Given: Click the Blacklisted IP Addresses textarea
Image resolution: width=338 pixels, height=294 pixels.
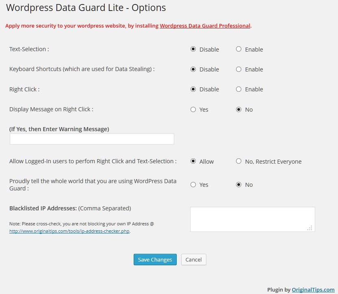Looking at the screenshot, I should point(252,219).
